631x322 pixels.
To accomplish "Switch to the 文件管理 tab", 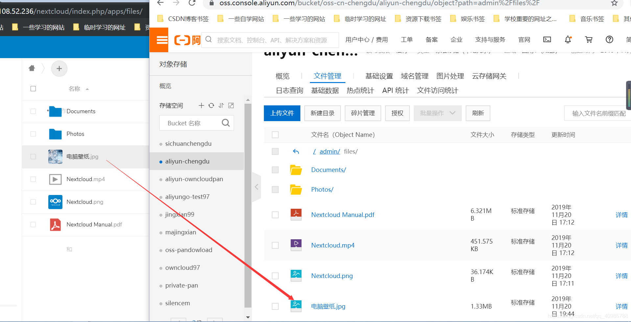I will point(327,76).
